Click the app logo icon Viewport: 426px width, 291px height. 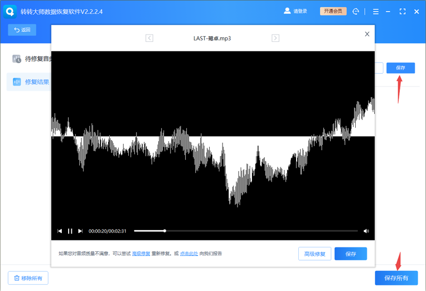point(10,11)
